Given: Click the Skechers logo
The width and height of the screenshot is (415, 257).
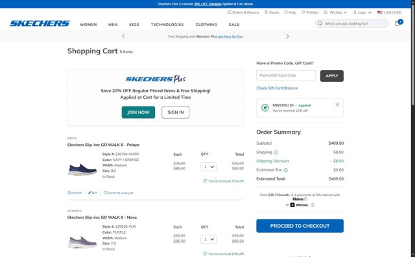Looking at the screenshot, I should coord(40,23).
